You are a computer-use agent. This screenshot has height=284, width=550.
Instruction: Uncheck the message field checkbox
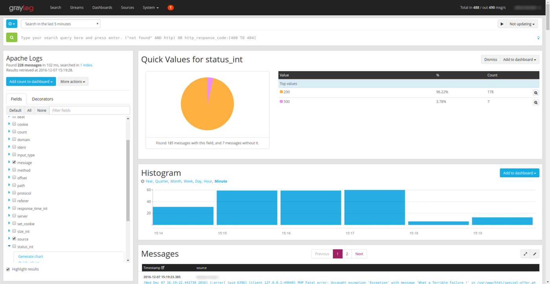(x=14, y=162)
